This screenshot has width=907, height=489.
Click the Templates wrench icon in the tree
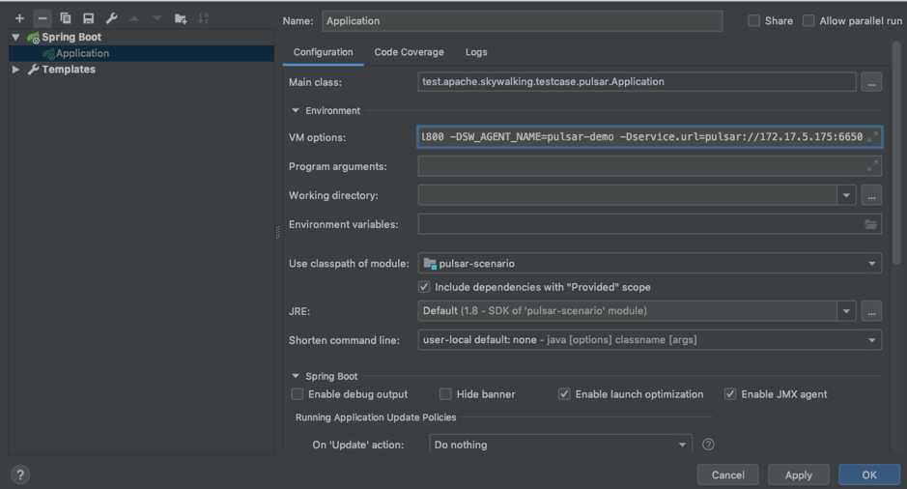coord(34,70)
